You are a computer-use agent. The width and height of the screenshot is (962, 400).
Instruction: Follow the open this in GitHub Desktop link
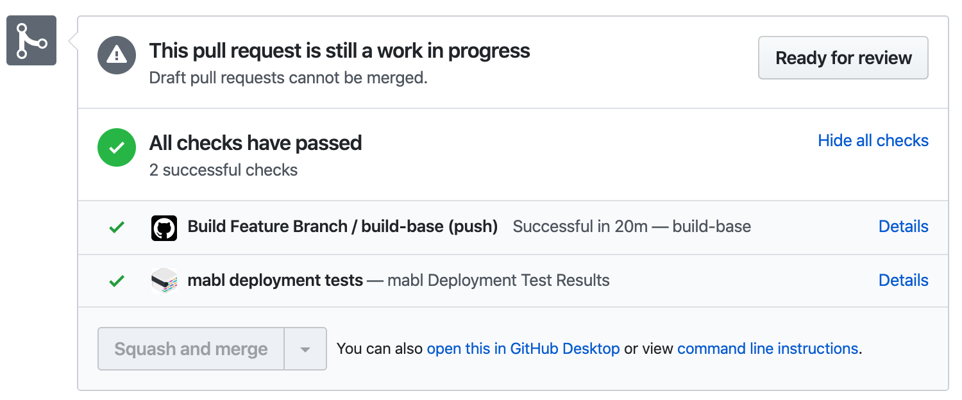(523, 349)
